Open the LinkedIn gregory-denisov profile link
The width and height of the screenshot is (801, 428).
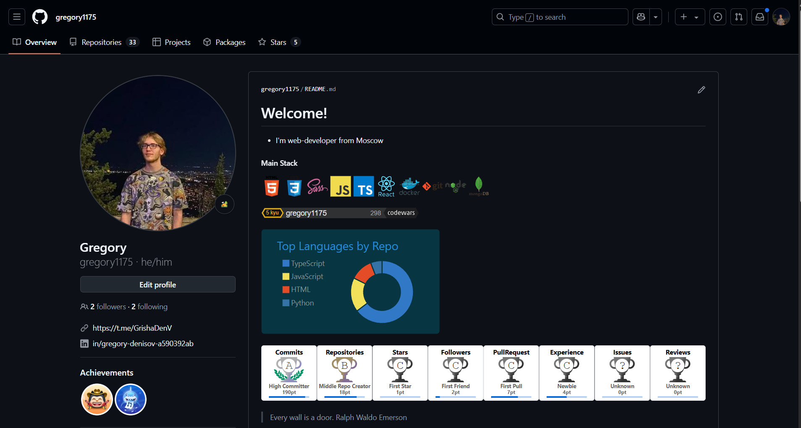coord(143,344)
